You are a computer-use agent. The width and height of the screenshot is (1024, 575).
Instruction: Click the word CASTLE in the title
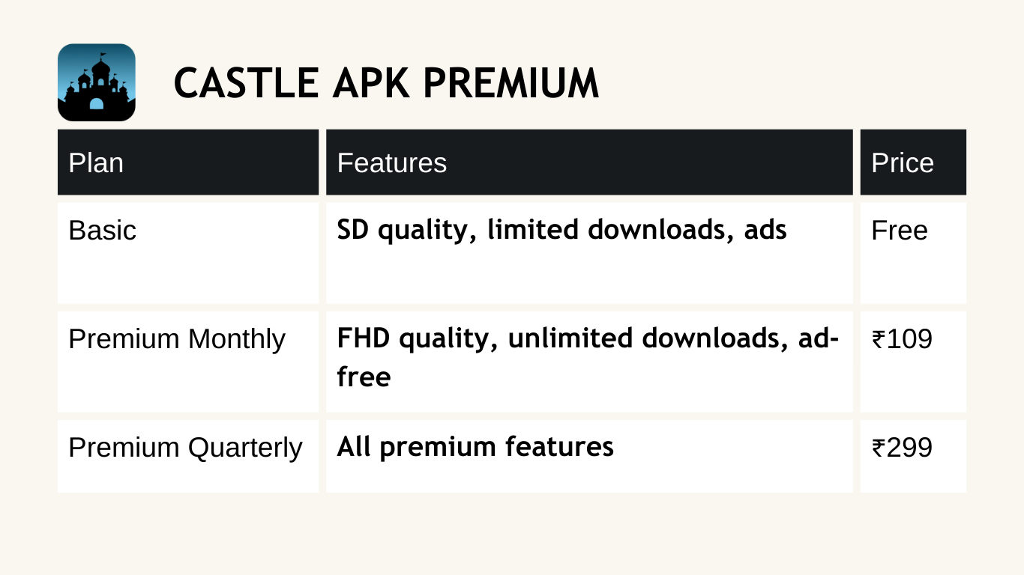coord(247,83)
